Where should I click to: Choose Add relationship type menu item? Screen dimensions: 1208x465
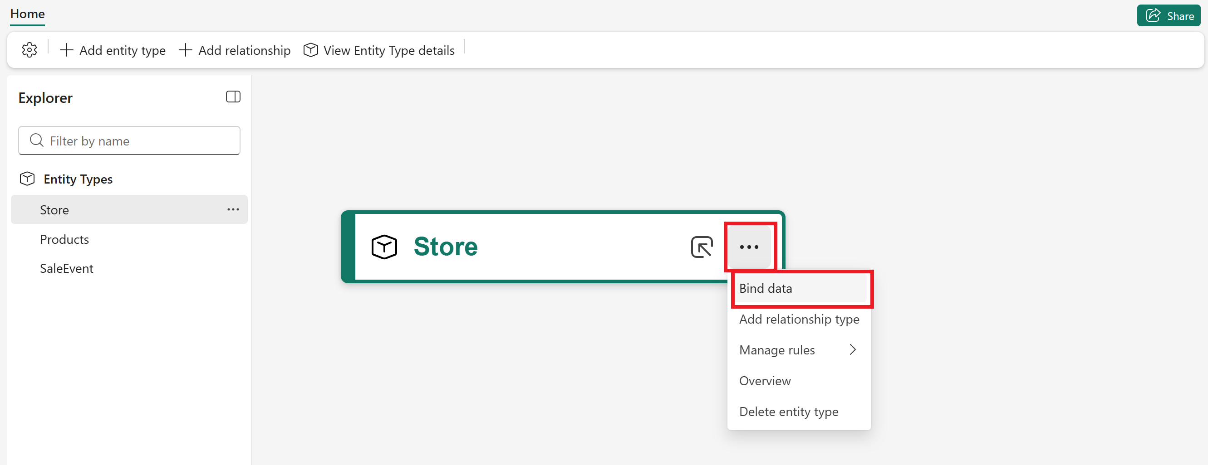click(799, 320)
